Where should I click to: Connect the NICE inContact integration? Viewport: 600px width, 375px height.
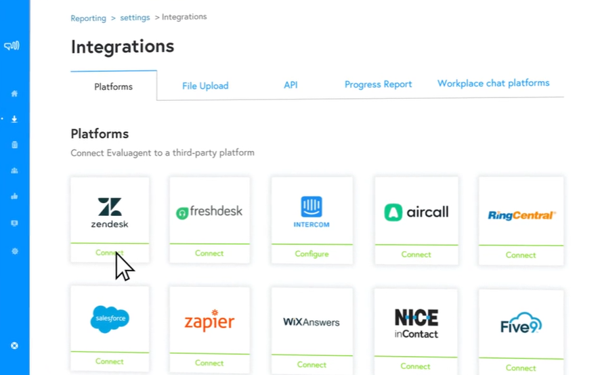tap(416, 367)
